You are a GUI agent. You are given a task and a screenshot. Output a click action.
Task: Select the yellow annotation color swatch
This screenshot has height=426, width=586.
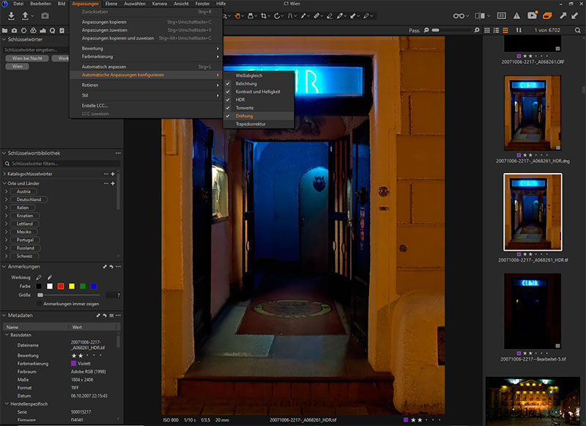[72, 286]
